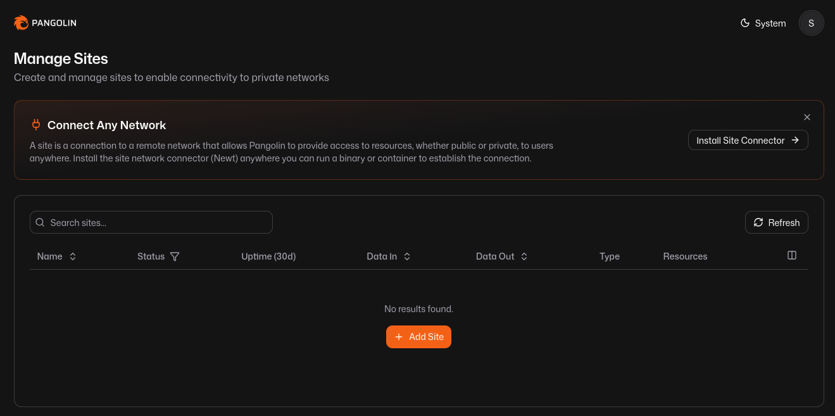The width and height of the screenshot is (835, 416).
Task: Open the Status filter funnel icon
Action: click(175, 256)
